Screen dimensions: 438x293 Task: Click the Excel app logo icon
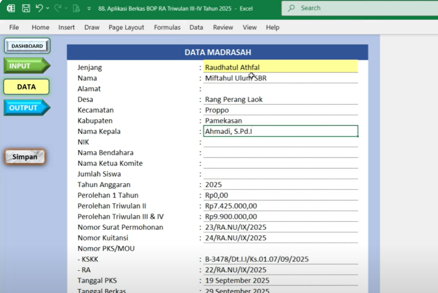click(10, 8)
